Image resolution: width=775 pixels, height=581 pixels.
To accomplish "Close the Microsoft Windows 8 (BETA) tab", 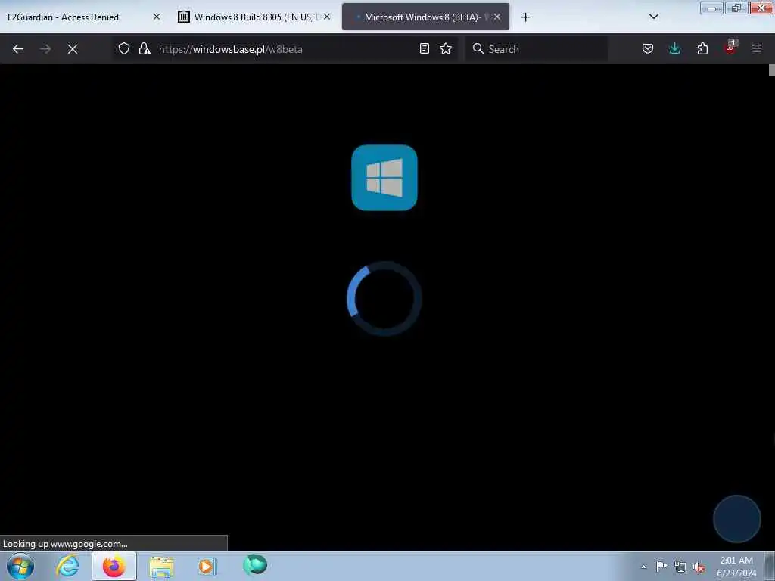I will point(497,17).
